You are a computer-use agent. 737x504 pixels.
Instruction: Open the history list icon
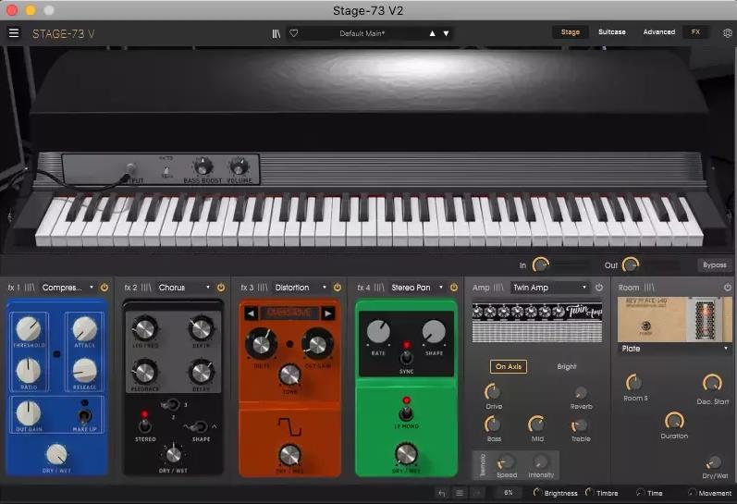[460, 493]
